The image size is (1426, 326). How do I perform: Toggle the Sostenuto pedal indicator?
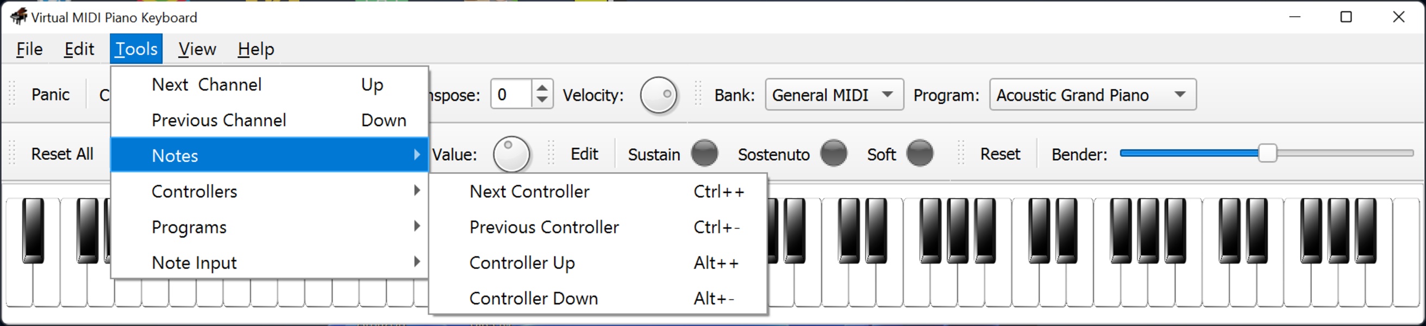click(833, 153)
